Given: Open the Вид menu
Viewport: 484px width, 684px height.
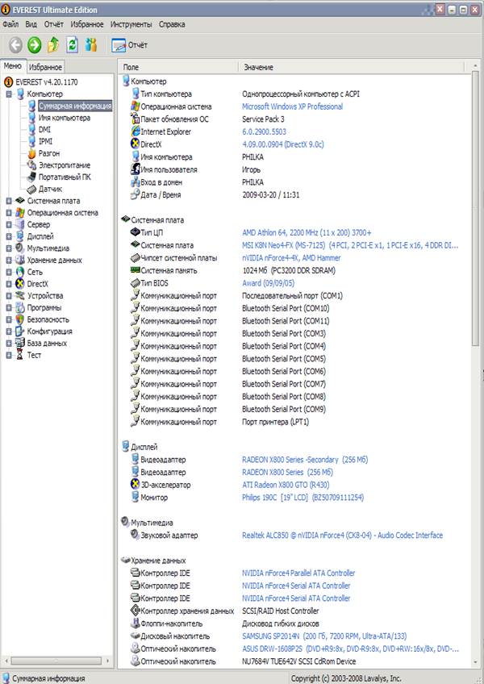Looking at the screenshot, I should [31, 24].
